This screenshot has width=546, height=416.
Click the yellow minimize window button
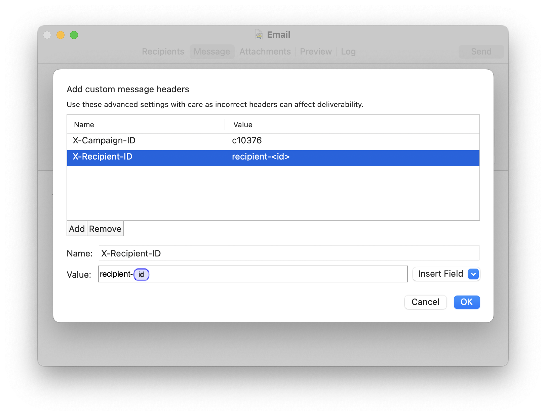click(x=61, y=35)
